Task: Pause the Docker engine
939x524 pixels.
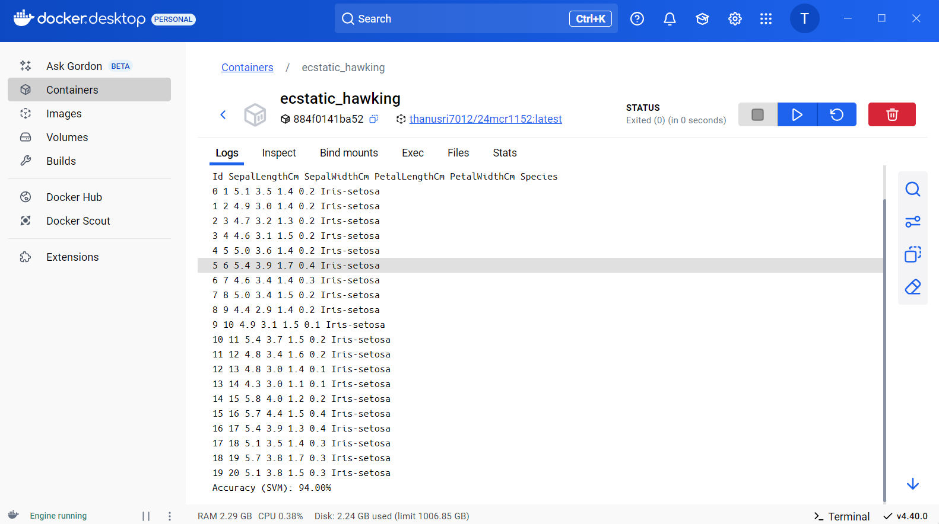Action: (146, 516)
